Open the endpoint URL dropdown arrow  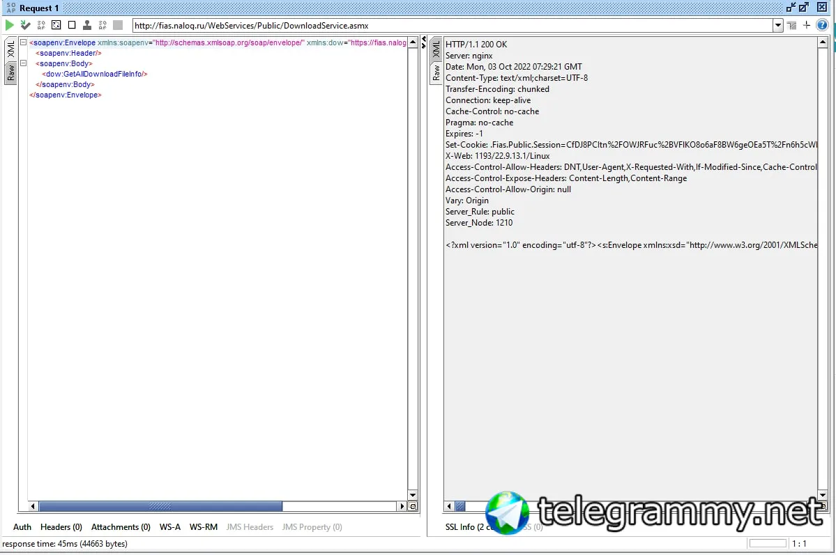(x=778, y=25)
